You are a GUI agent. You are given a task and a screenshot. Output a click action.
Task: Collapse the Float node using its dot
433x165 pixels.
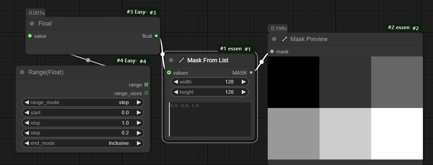[x=32, y=24]
